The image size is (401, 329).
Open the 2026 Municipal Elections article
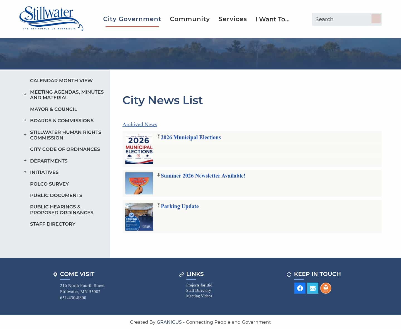[x=191, y=137]
